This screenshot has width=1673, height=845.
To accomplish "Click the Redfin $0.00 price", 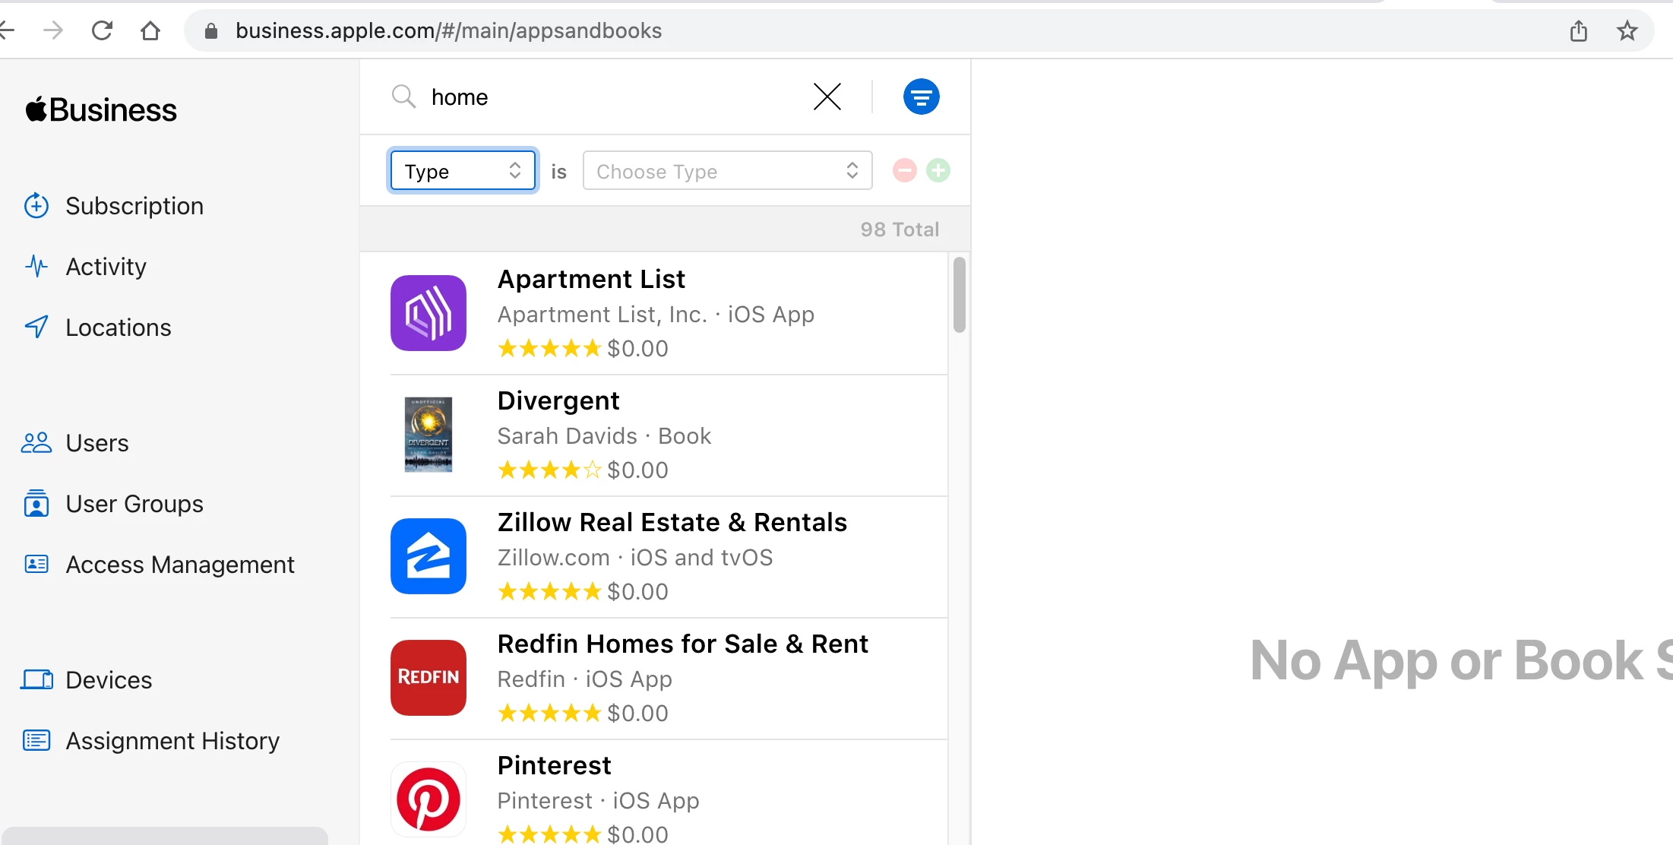I will [637, 714].
